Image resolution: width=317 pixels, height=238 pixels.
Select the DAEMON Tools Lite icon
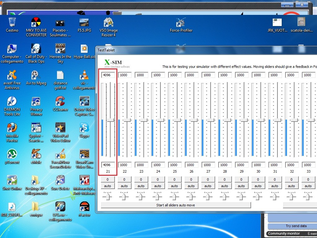(x=12, y=101)
